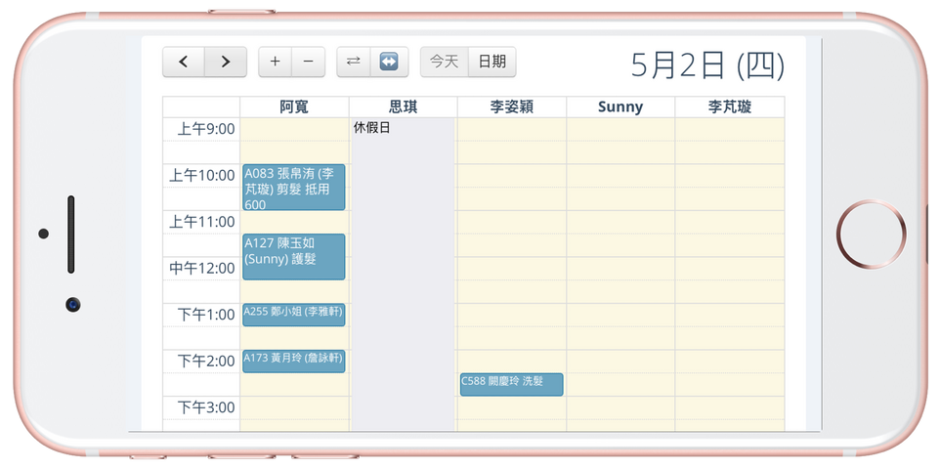The image size is (940, 469).
Task: Toggle the blue full-width arrows button
Action: pyautogui.click(x=389, y=62)
